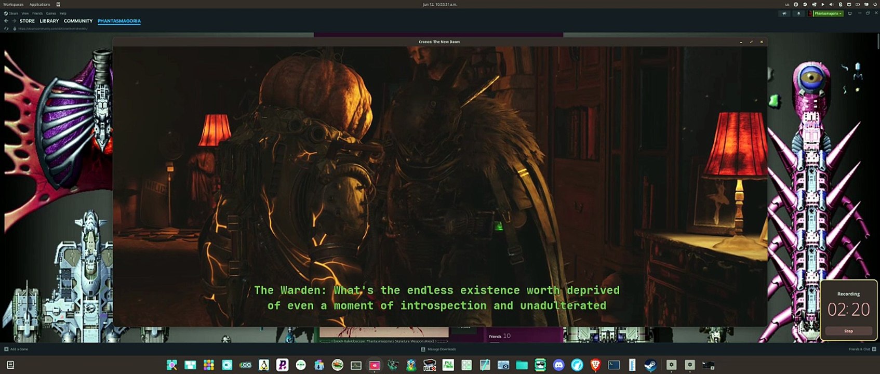Enter Steam Big Picture mode
880x374 pixels.
coord(850,14)
